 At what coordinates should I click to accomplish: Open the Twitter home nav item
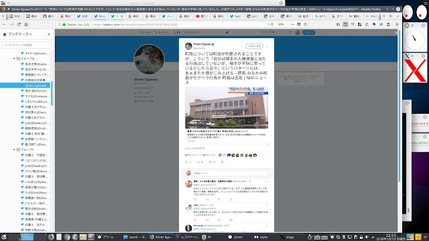pyautogui.click(x=146, y=33)
